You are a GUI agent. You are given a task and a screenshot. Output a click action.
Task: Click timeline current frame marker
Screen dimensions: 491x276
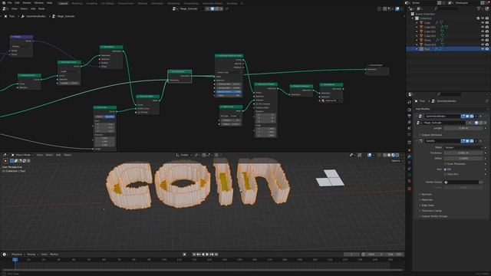[x=15, y=259]
